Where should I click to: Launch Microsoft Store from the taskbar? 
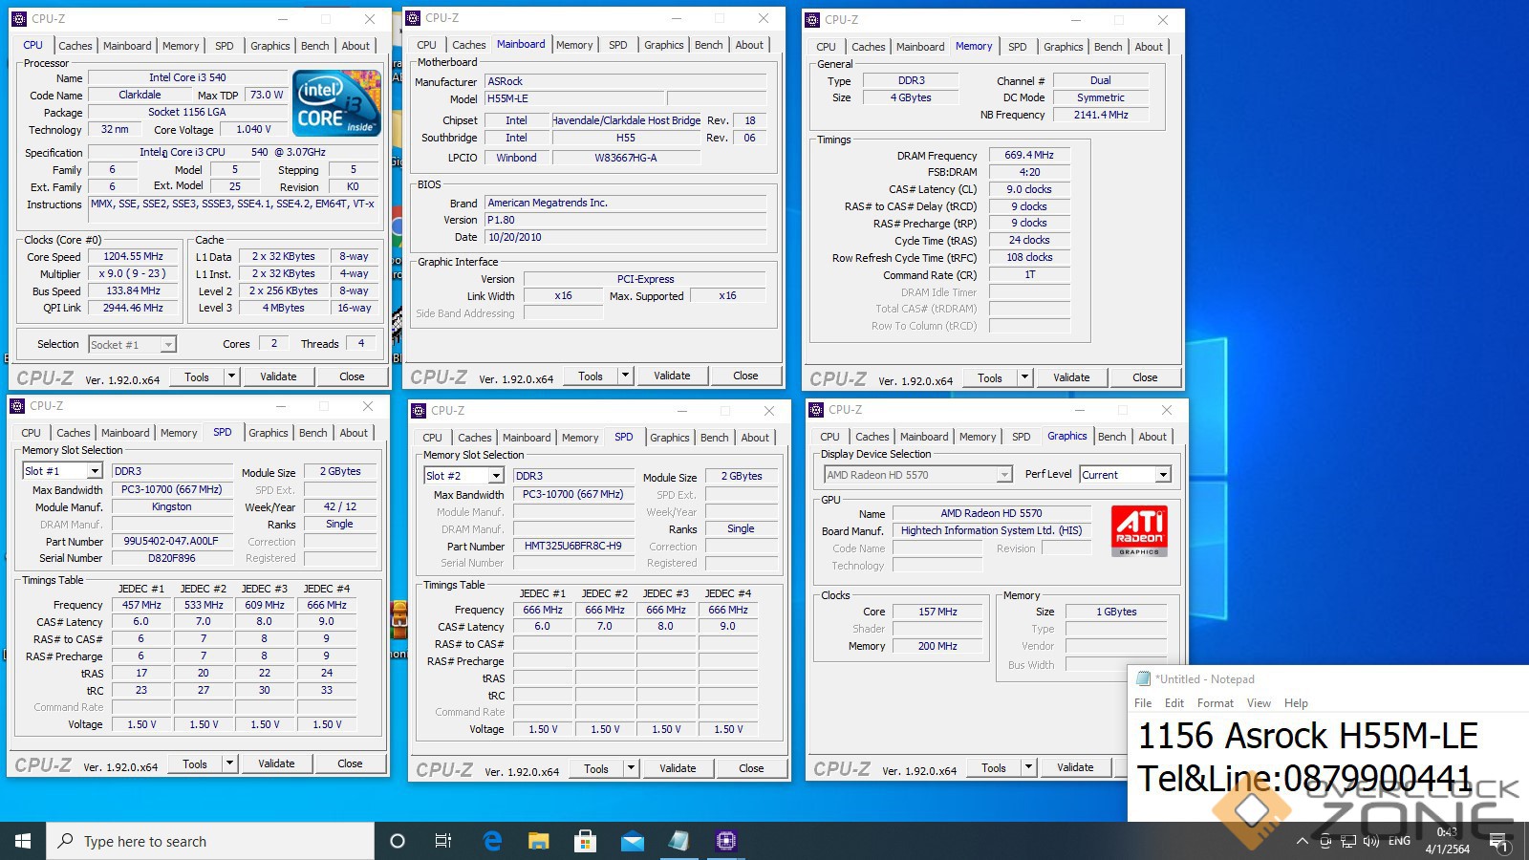pyautogui.click(x=585, y=841)
